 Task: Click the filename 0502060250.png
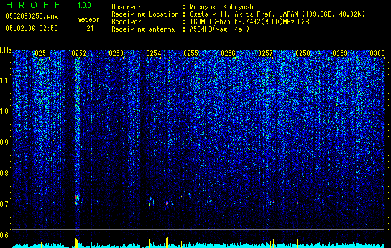pyautogui.click(x=32, y=17)
